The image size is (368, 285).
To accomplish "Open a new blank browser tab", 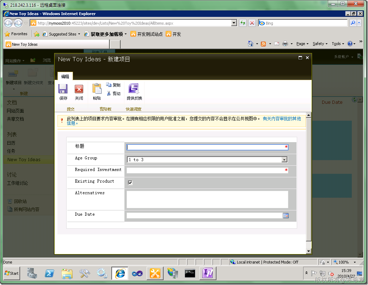I will click(115, 44).
